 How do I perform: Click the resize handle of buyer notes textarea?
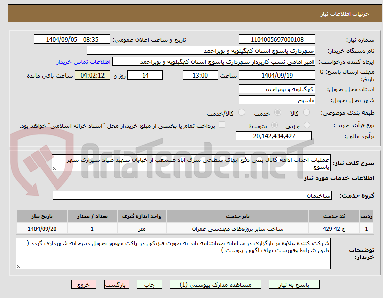click(19, 267)
